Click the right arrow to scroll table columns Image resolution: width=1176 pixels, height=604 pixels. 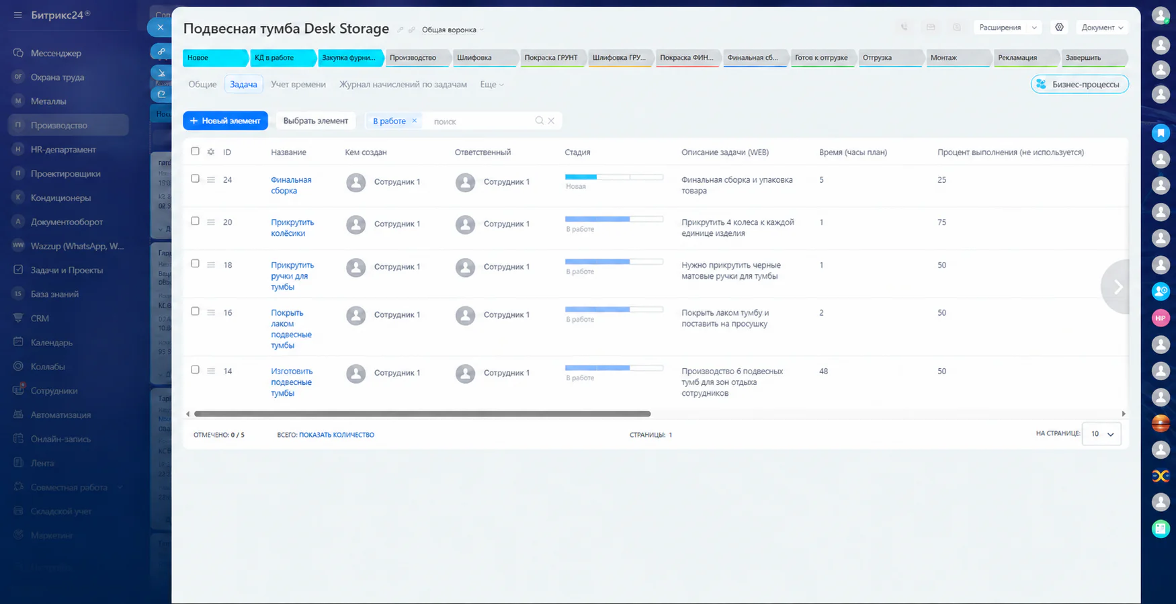point(1117,287)
